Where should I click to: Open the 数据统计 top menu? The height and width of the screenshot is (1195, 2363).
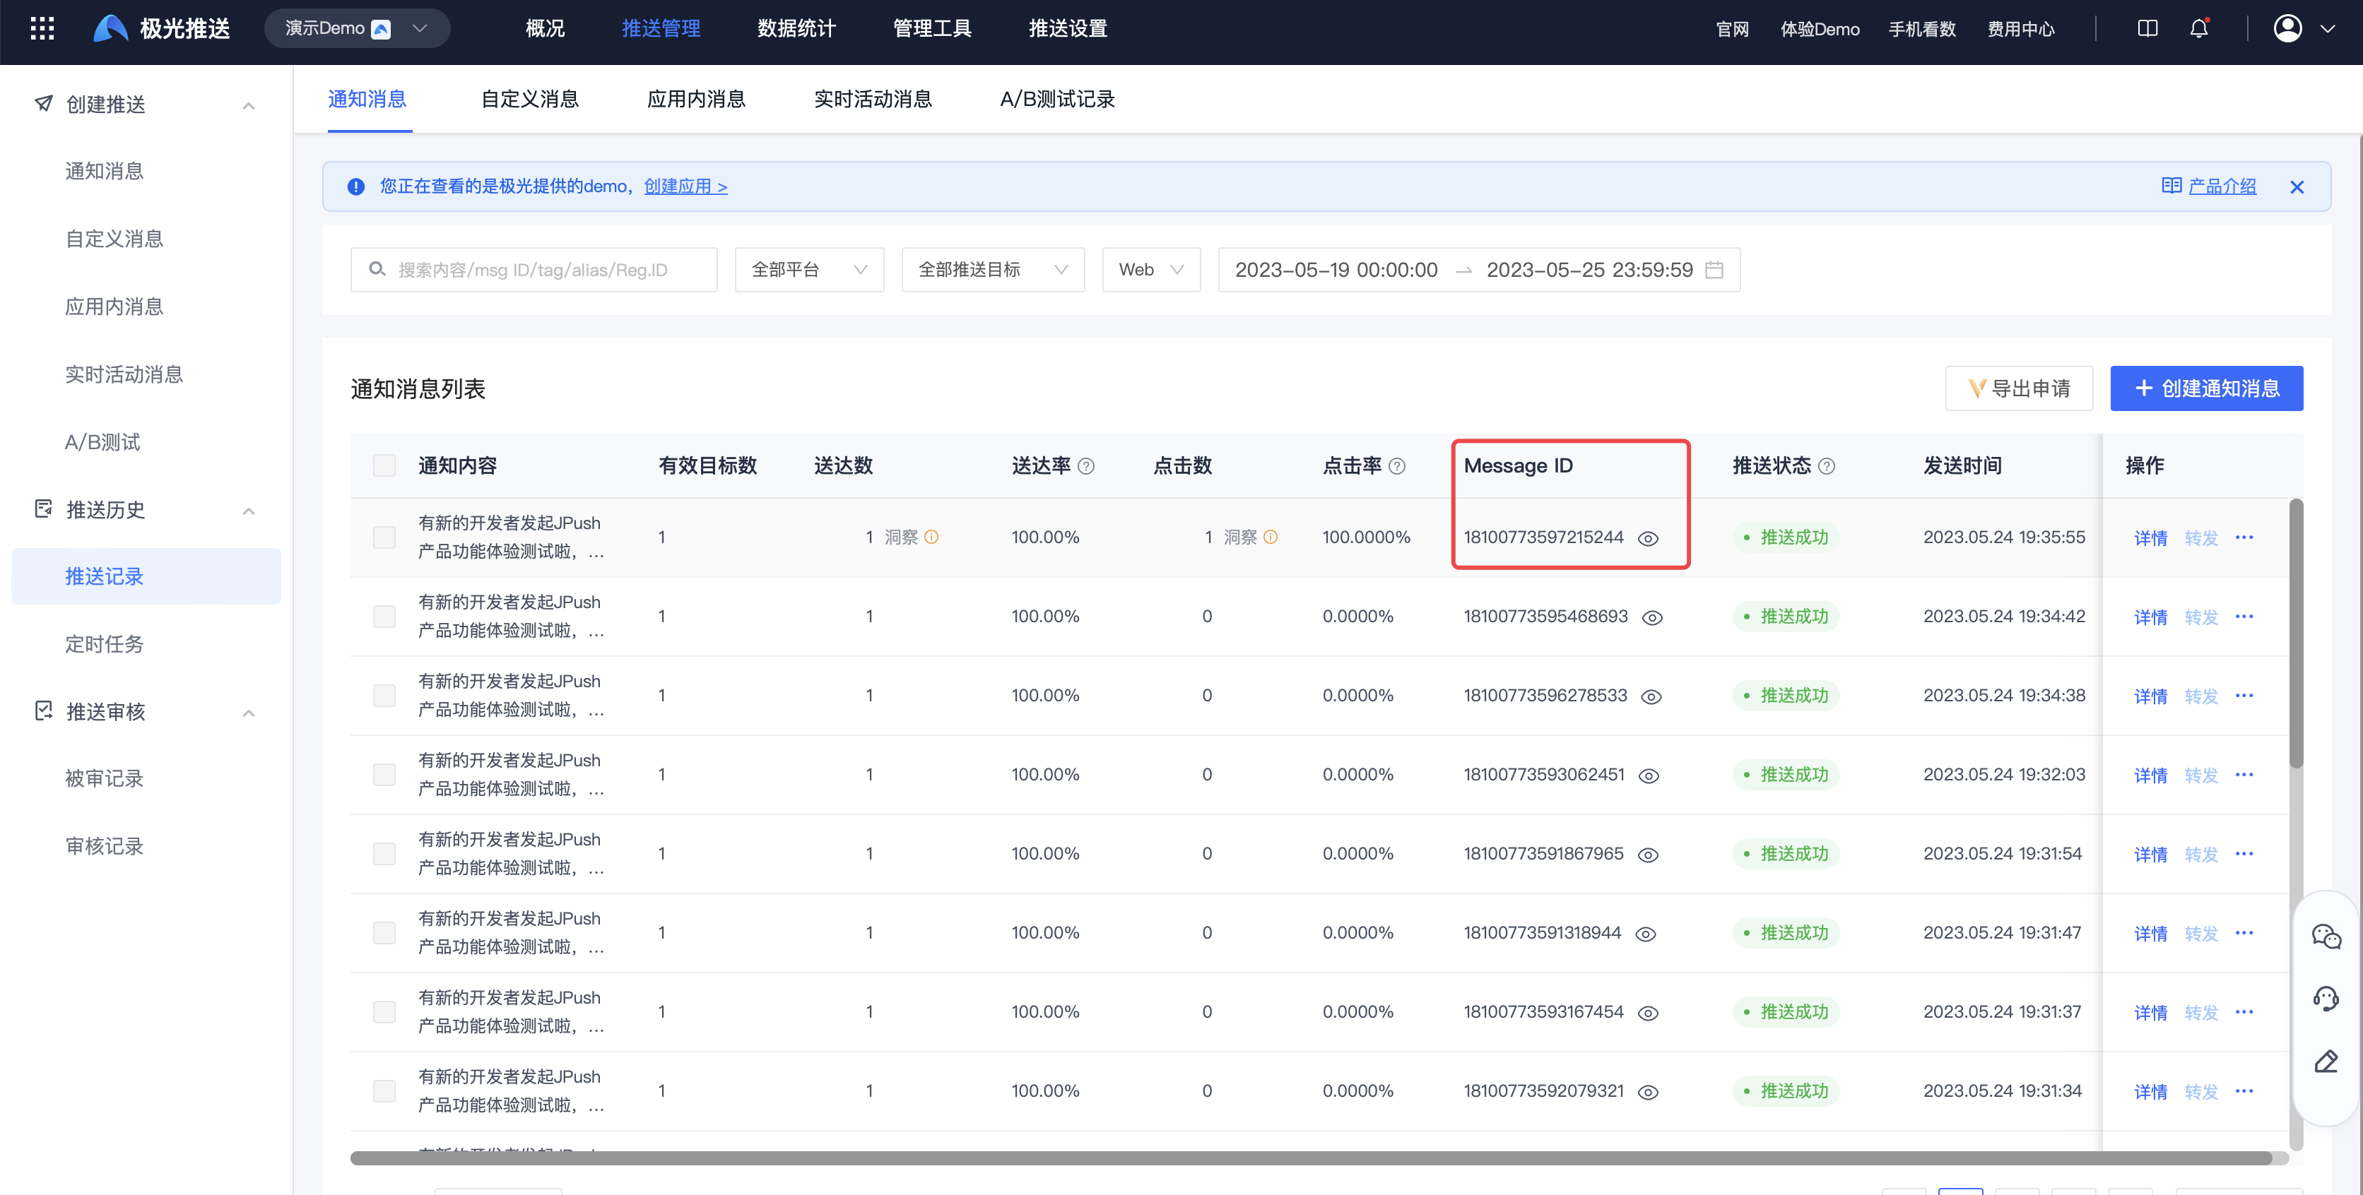coord(796,28)
